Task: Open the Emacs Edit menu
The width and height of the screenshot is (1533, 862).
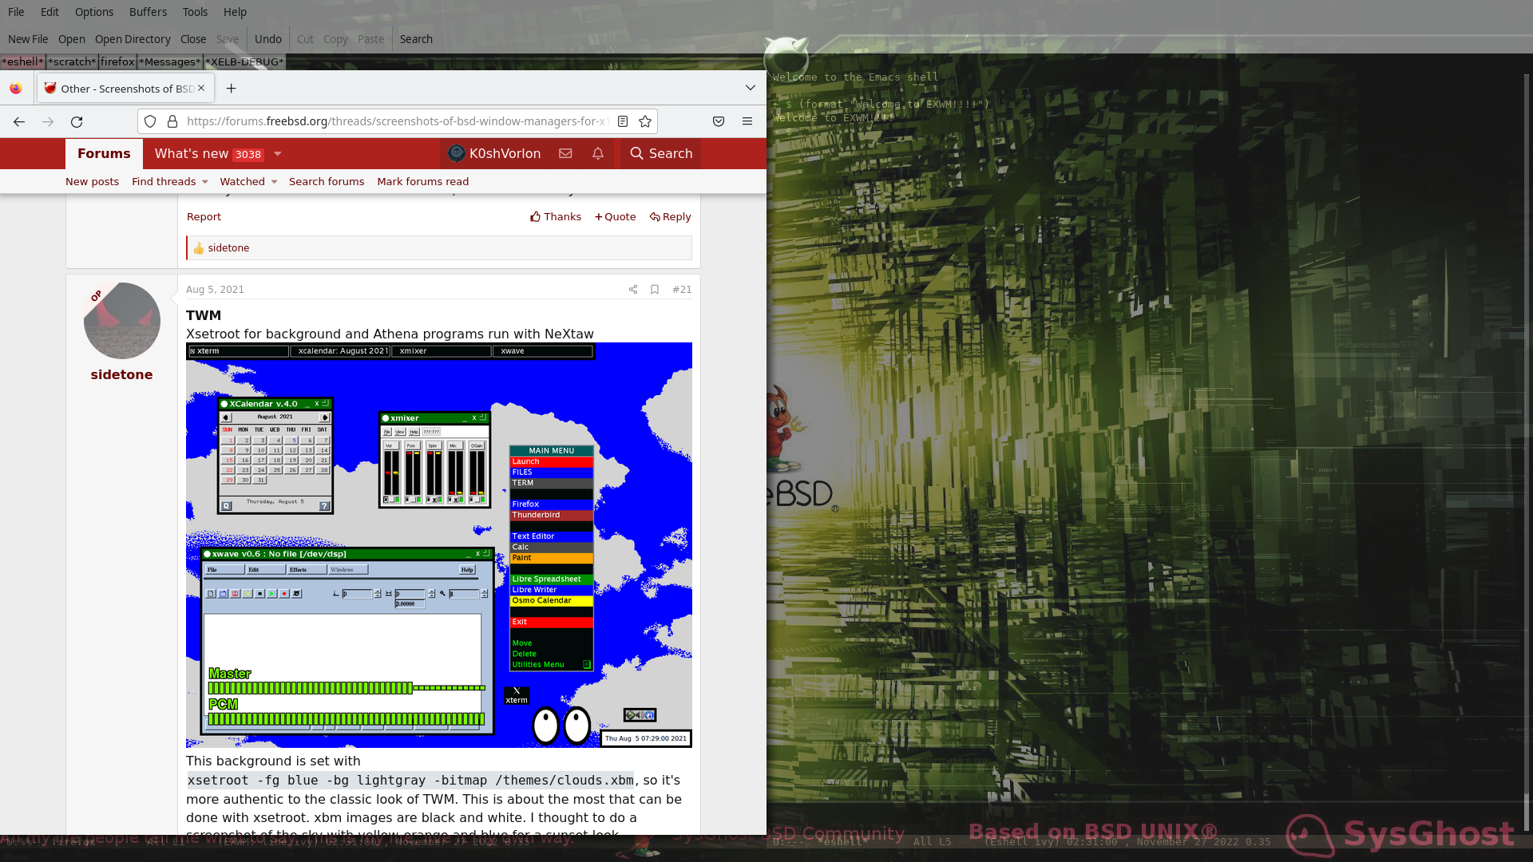Action: 50,12
